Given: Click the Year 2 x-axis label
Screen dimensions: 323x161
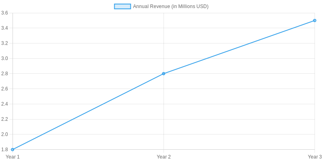Looking at the screenshot, I should 164,157.
